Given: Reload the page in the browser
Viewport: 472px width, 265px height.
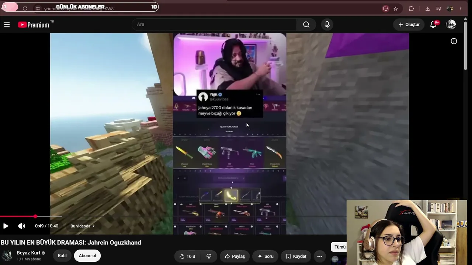Looking at the screenshot, I should (25, 8).
